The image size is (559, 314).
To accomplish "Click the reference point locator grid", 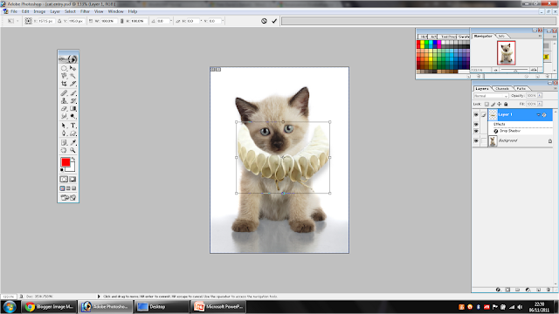I will tap(28, 21).
